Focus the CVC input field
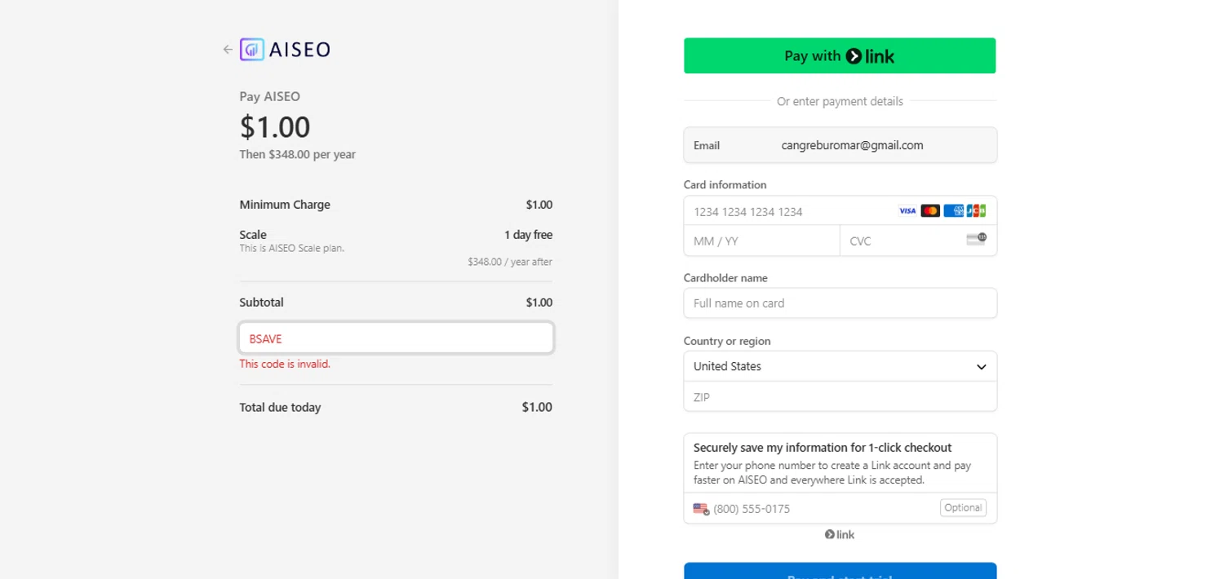Image resolution: width=1224 pixels, height=579 pixels. 918,241
